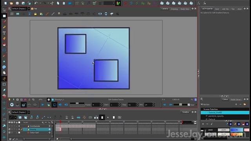This screenshot has height=141, width=251.
Task: Toggle the loop checkbox in the playback bar
Action: tap(189, 105)
